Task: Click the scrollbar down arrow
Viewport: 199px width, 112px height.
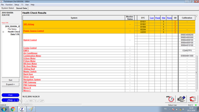Action: pos(196,91)
